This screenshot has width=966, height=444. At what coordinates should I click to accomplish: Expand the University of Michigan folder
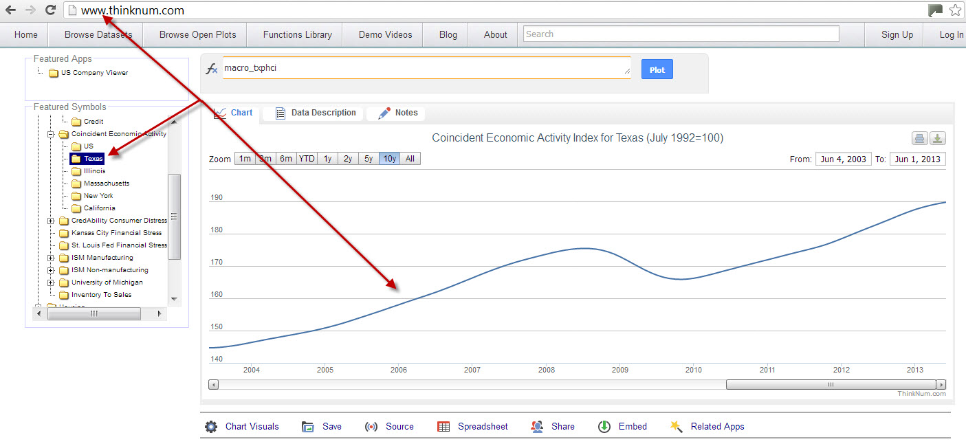(51, 282)
